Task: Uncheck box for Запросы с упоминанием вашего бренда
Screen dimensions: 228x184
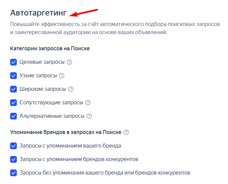Action: [13, 146]
